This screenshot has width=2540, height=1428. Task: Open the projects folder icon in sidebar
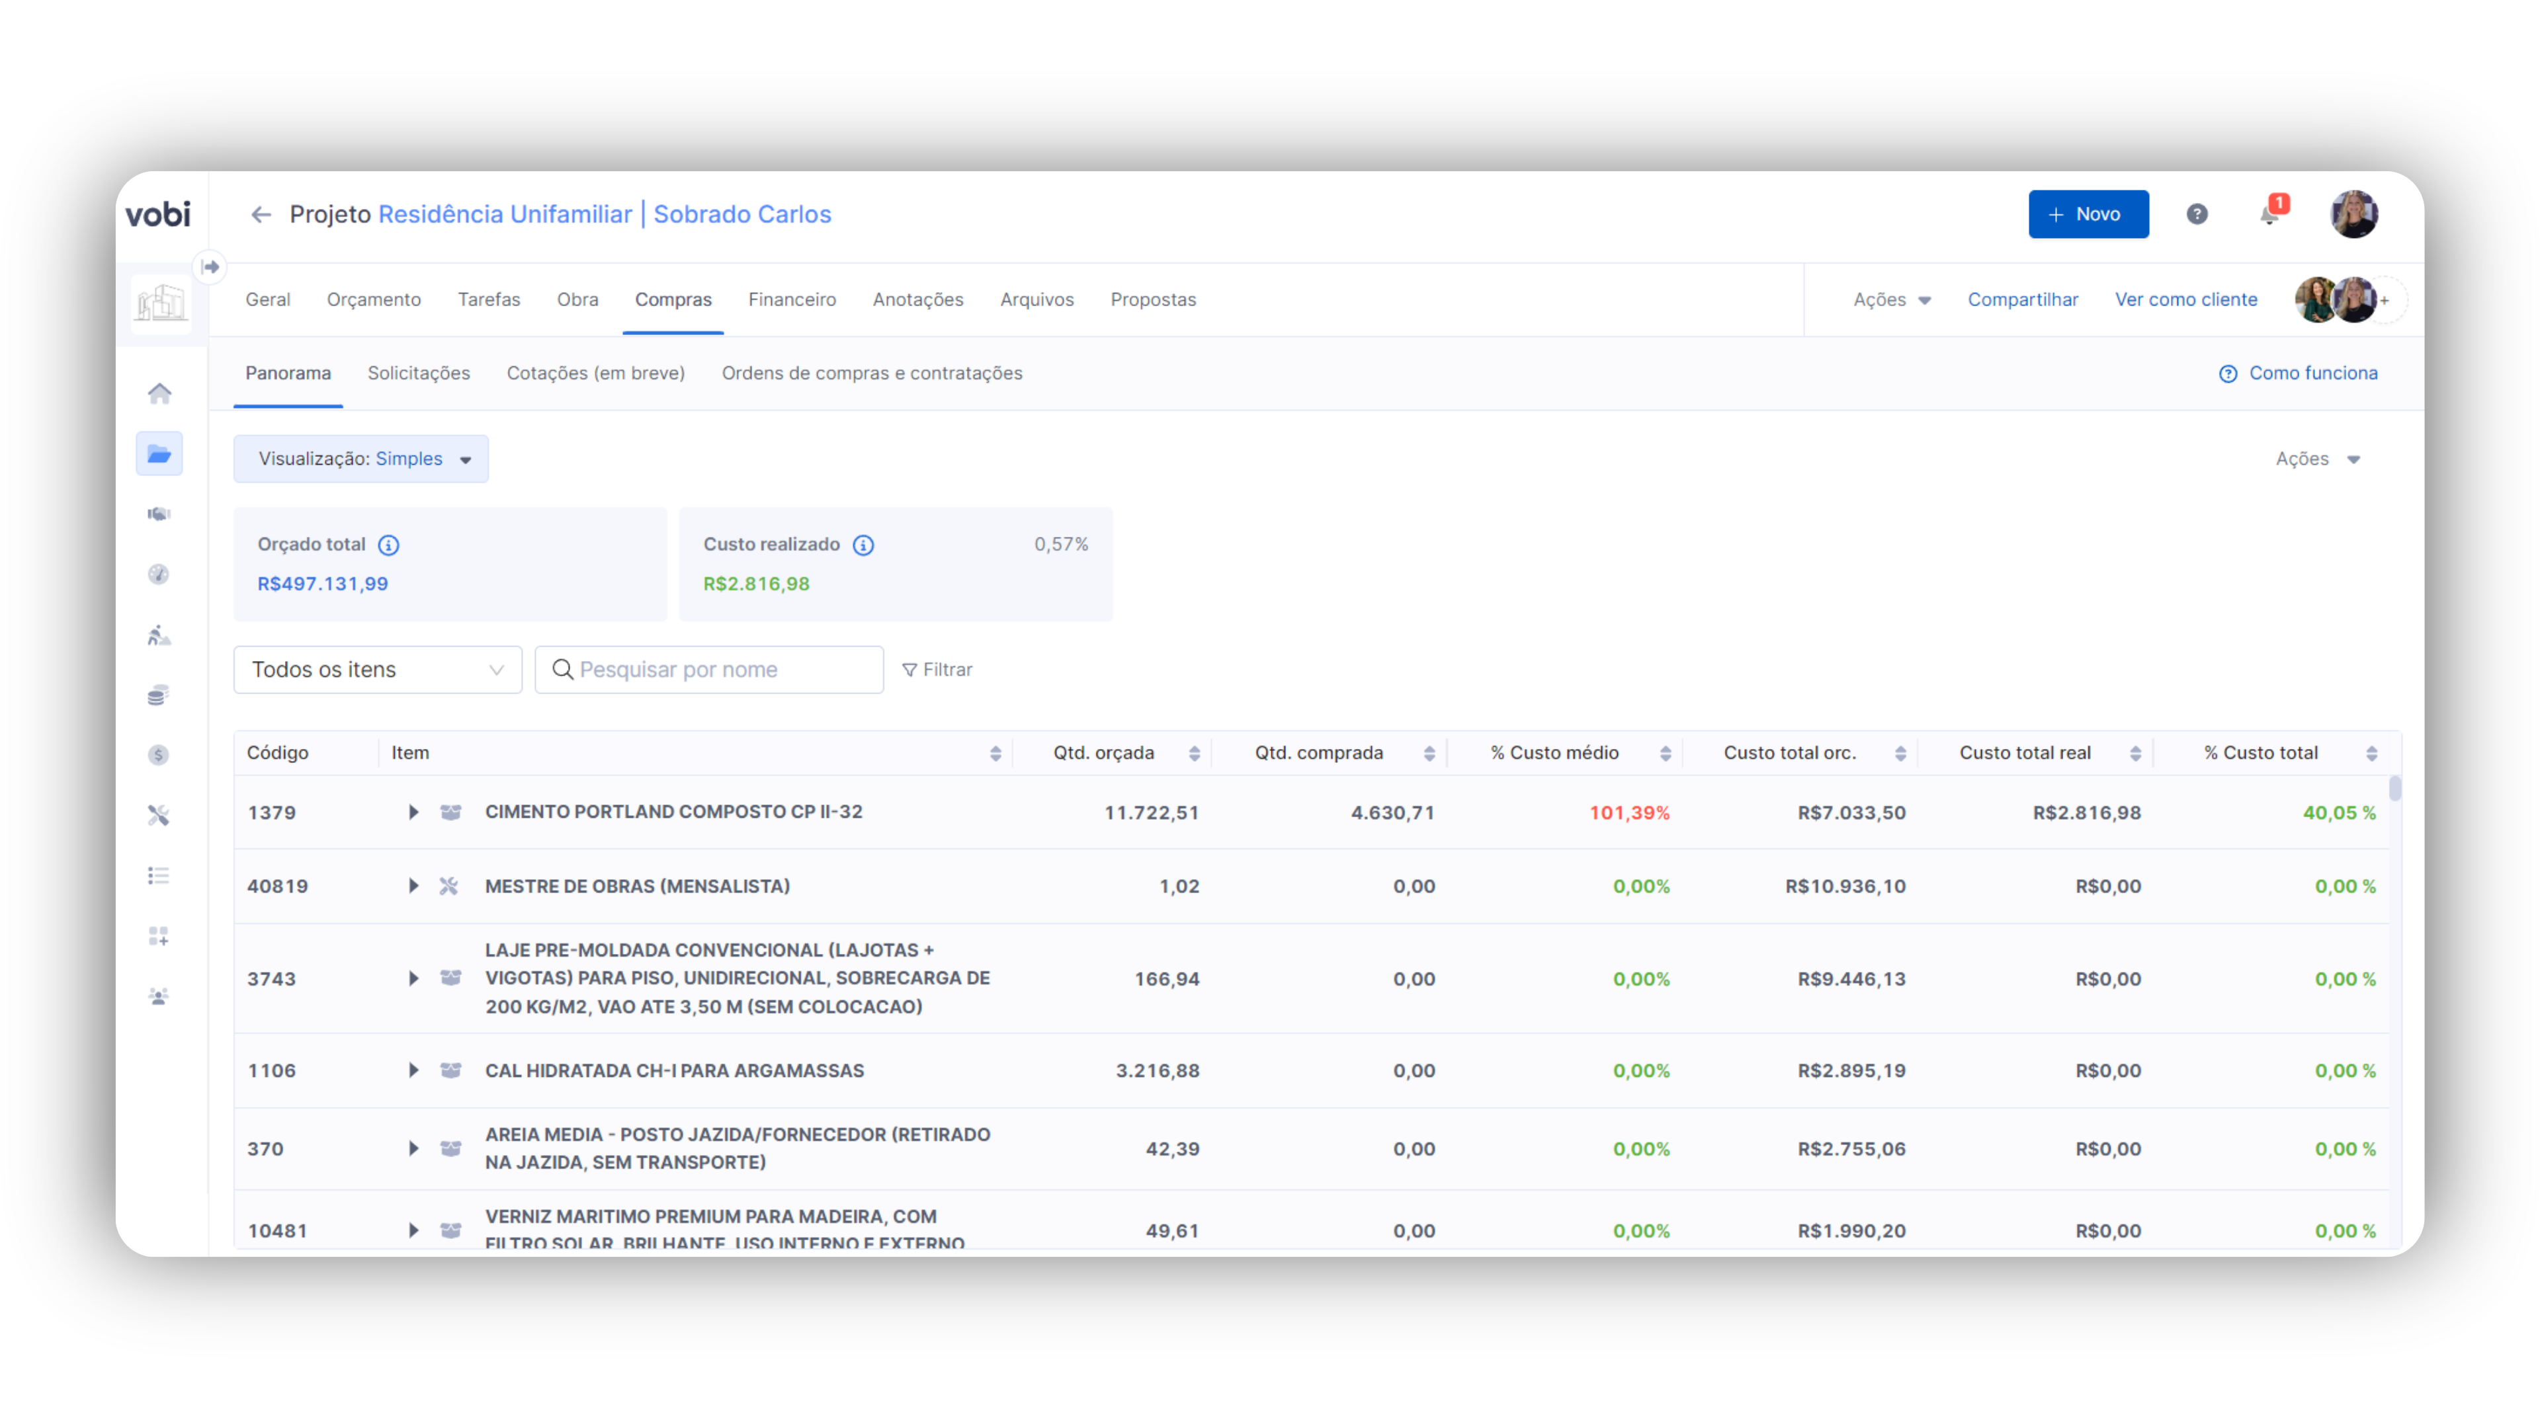pos(159,454)
